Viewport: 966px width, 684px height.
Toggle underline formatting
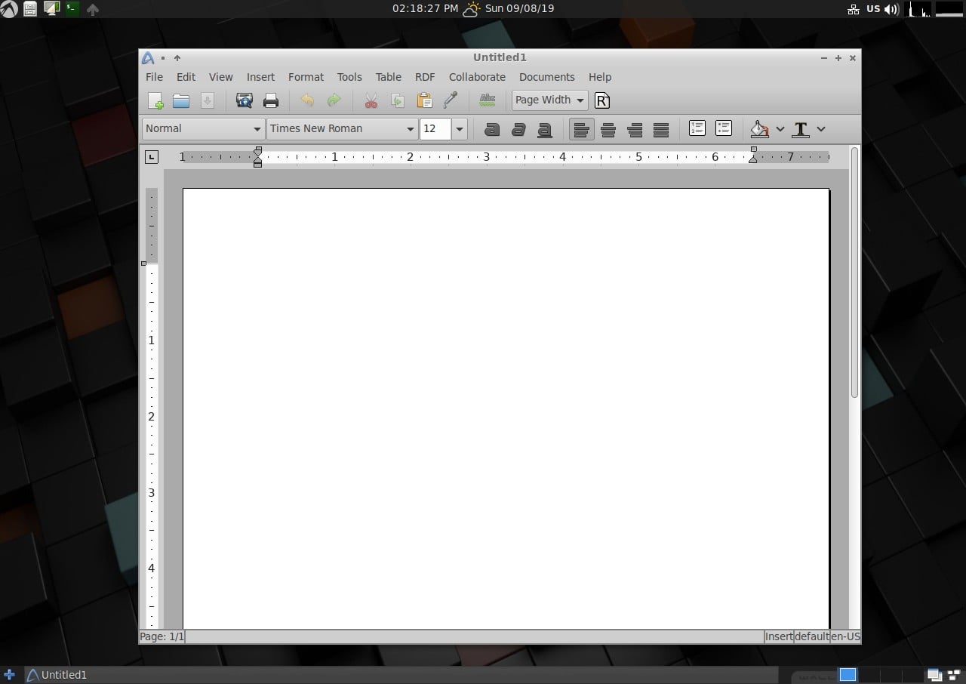click(x=545, y=130)
